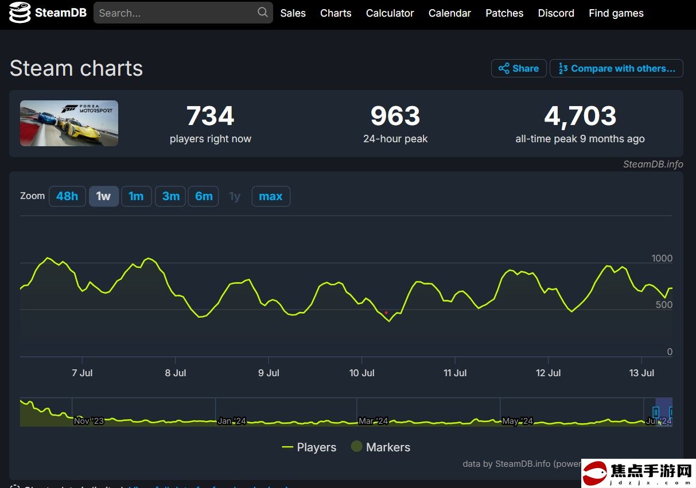Image resolution: width=696 pixels, height=488 pixels.
Task: Open the Find games menu
Action: click(616, 13)
